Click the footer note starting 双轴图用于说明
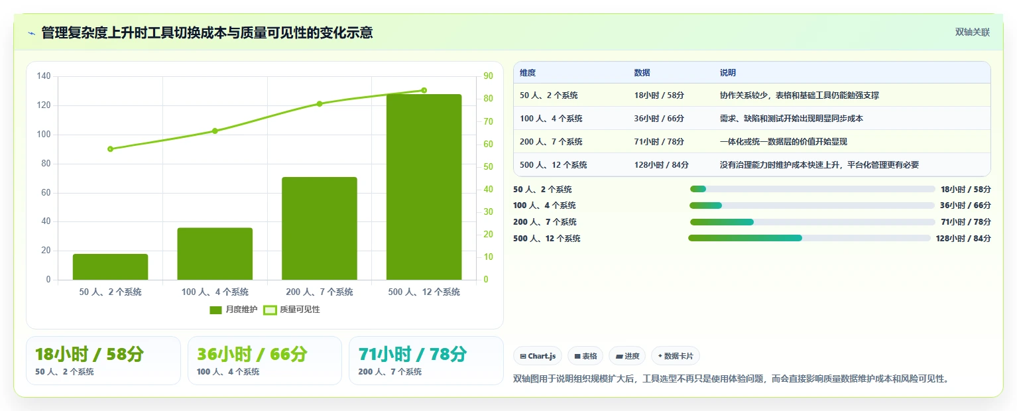The width and height of the screenshot is (1017, 411). (732, 379)
